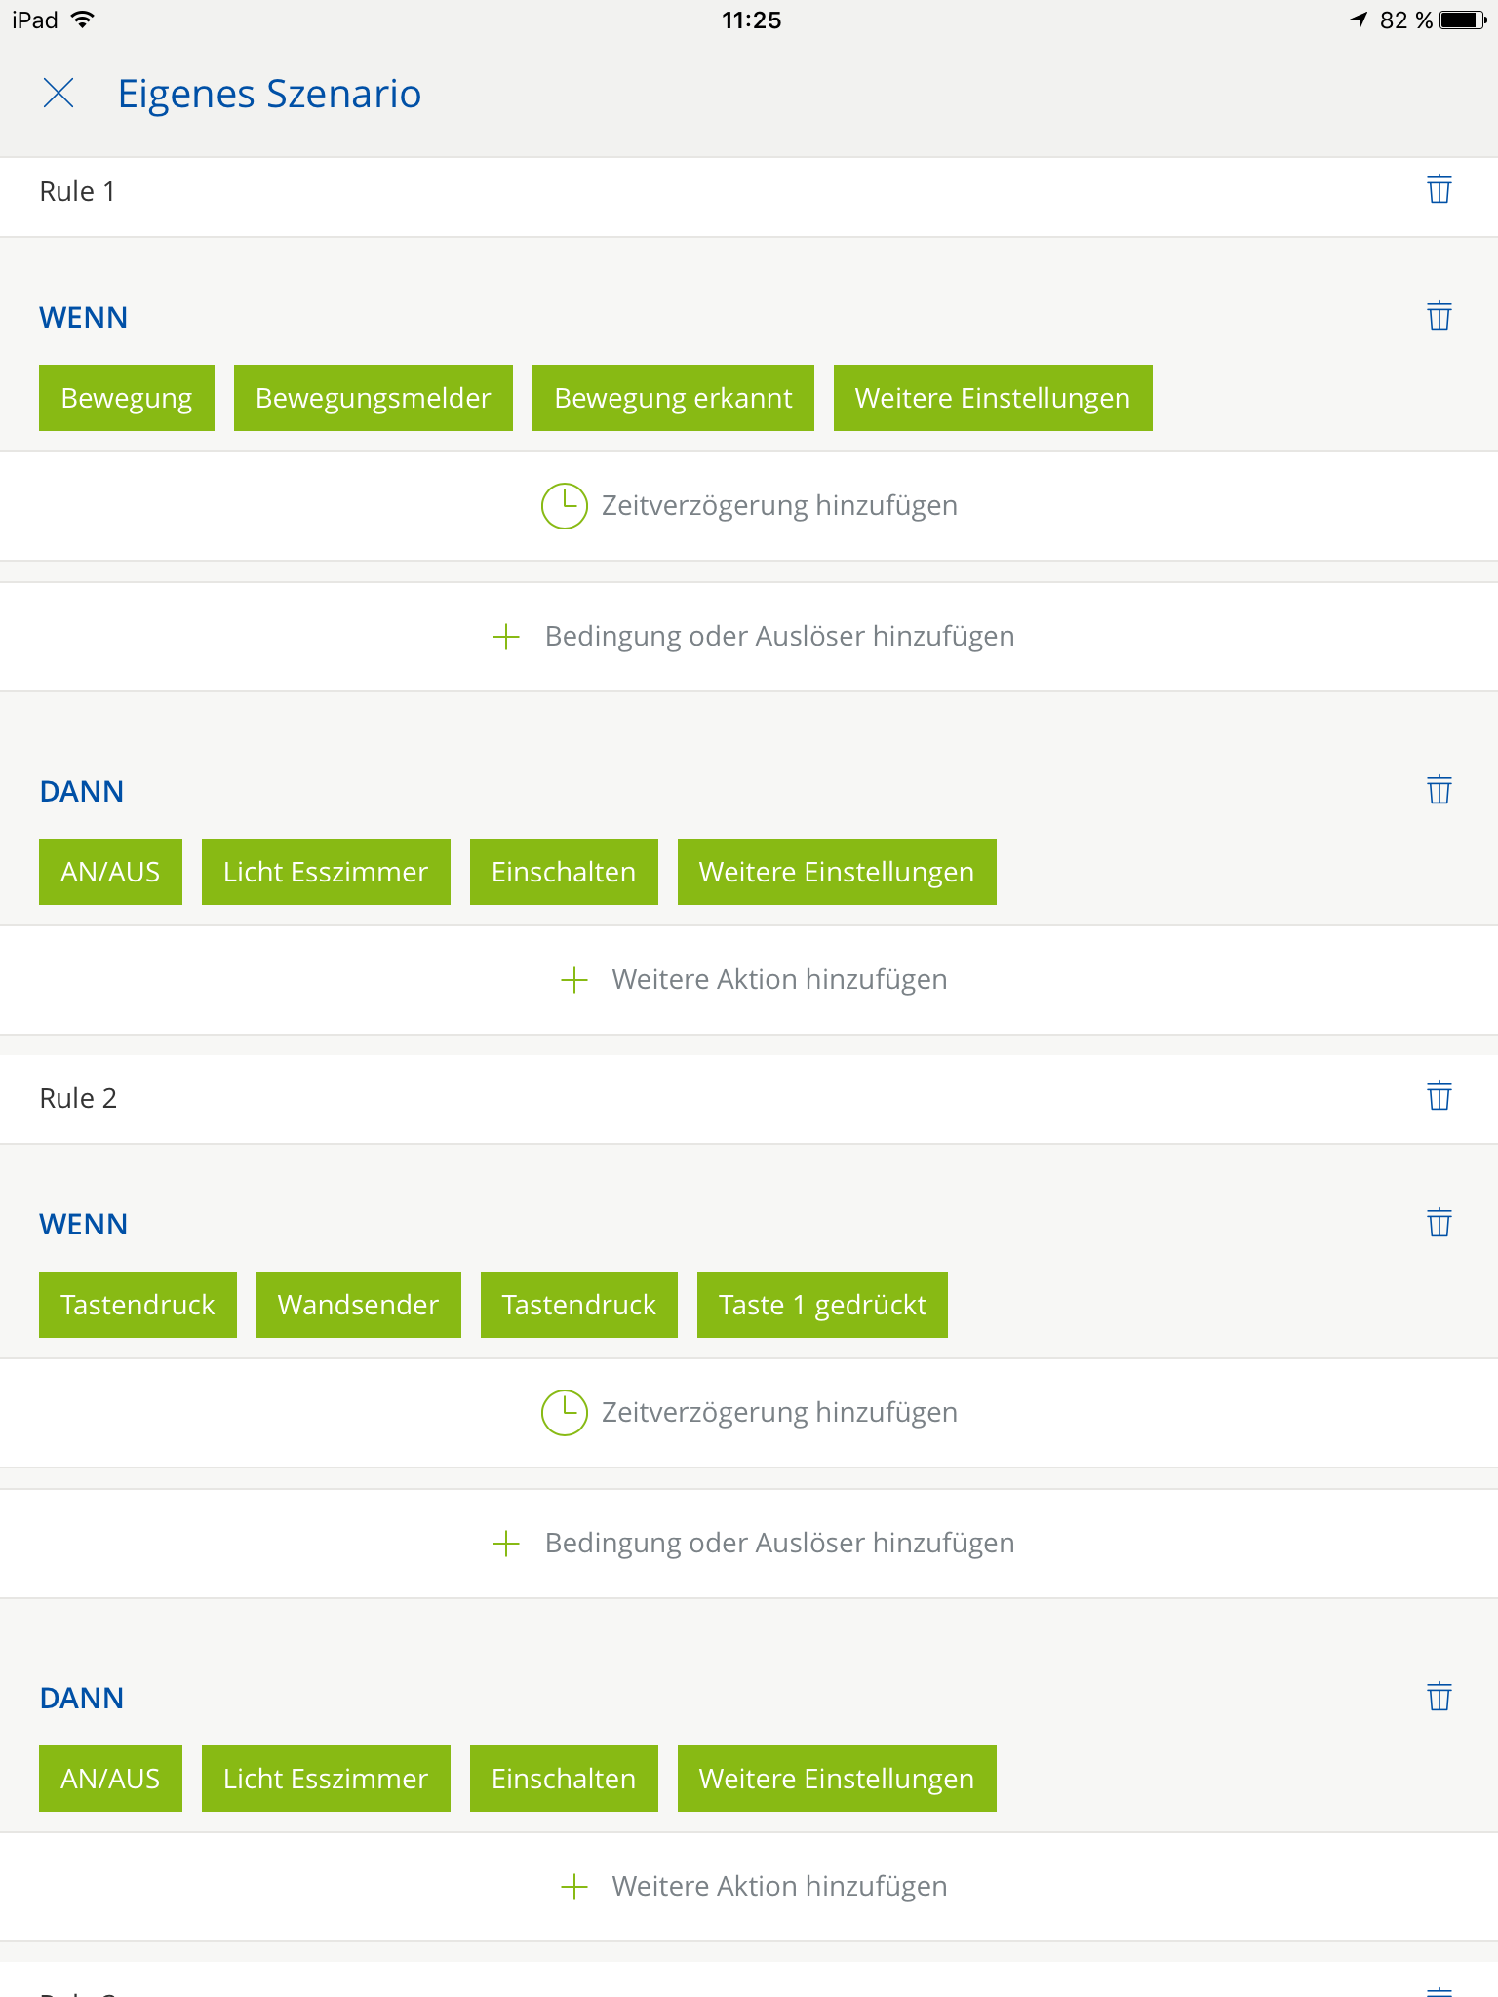Tap AN/AUS chip in Rule 2 DANN
1498x1997 pixels.
110,1779
